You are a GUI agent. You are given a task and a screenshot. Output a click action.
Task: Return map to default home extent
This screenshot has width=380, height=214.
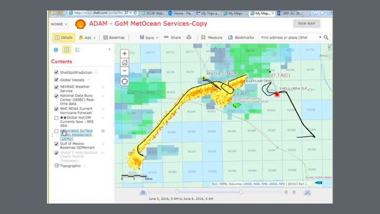124,62
